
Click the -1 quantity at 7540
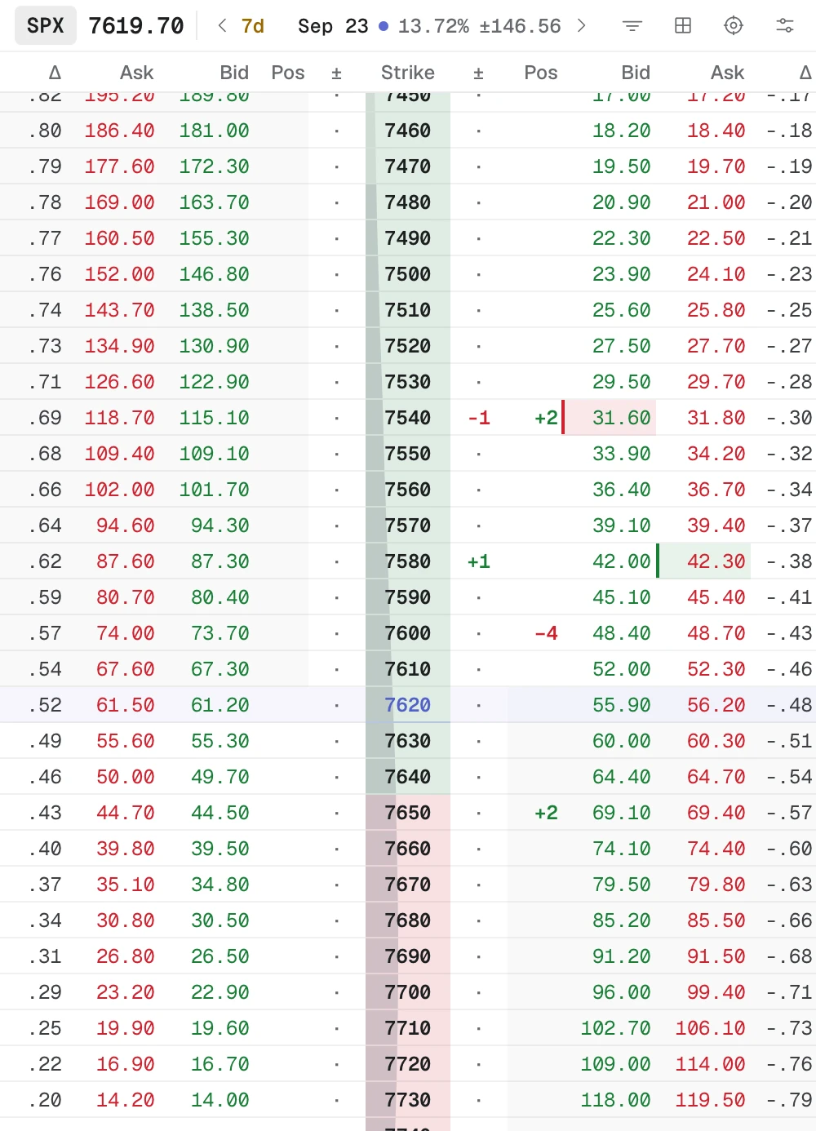click(479, 418)
